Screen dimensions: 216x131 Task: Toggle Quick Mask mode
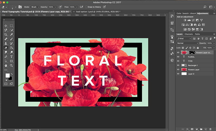pos(6,84)
